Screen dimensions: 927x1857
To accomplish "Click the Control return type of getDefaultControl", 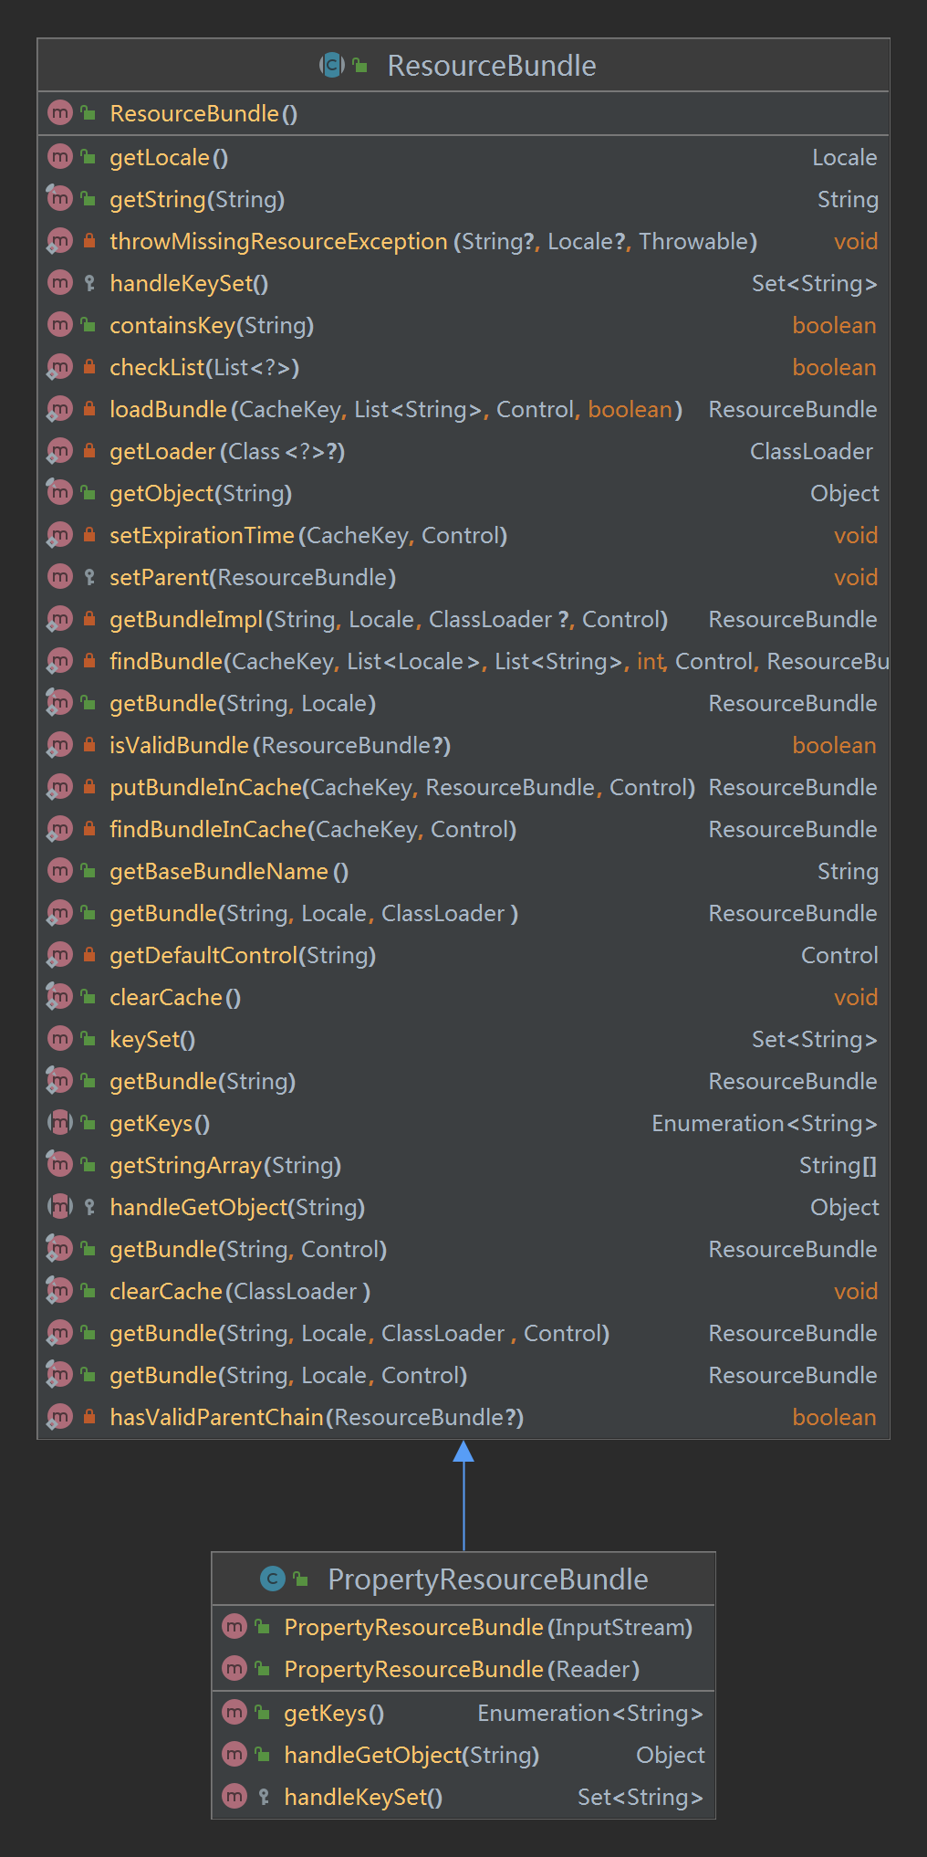I will coord(839,955).
